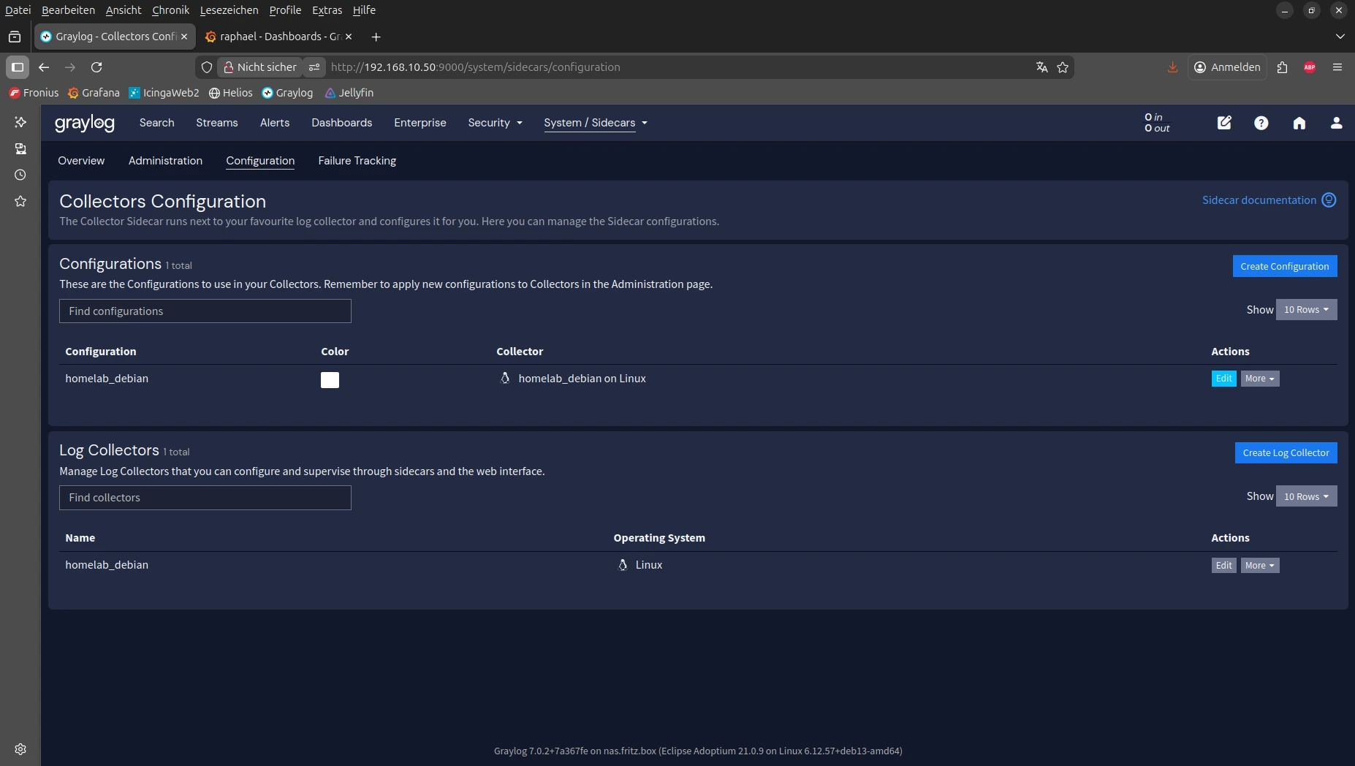Viewport: 1355px width, 766px height.
Task: Click the white homelab_debian color swatch
Action: (330, 380)
